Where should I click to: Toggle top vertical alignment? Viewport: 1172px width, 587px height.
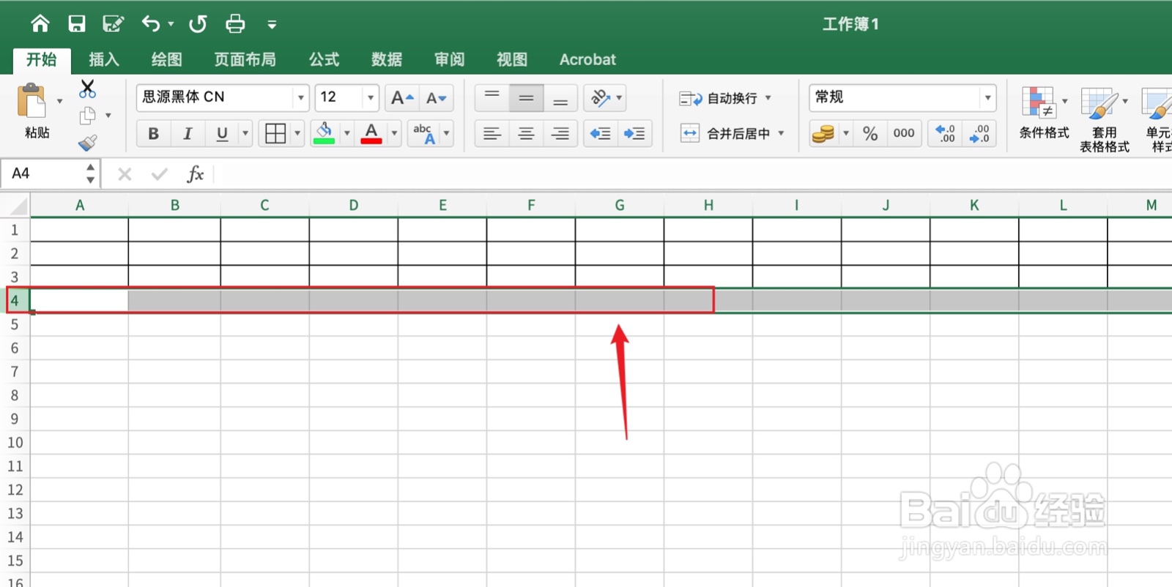492,97
